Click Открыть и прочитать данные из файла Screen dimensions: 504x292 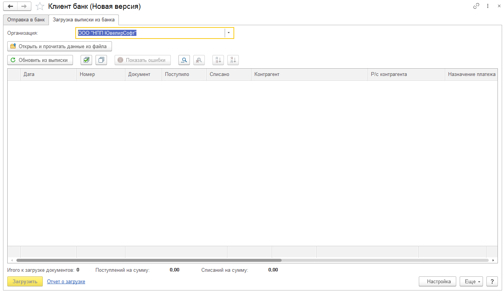click(x=60, y=46)
